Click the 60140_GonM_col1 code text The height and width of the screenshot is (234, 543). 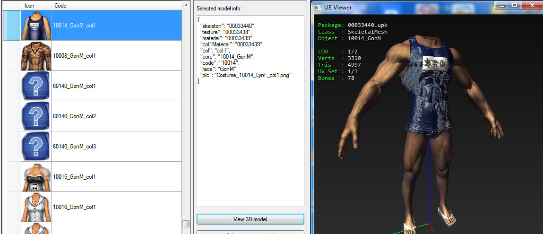click(x=75, y=86)
